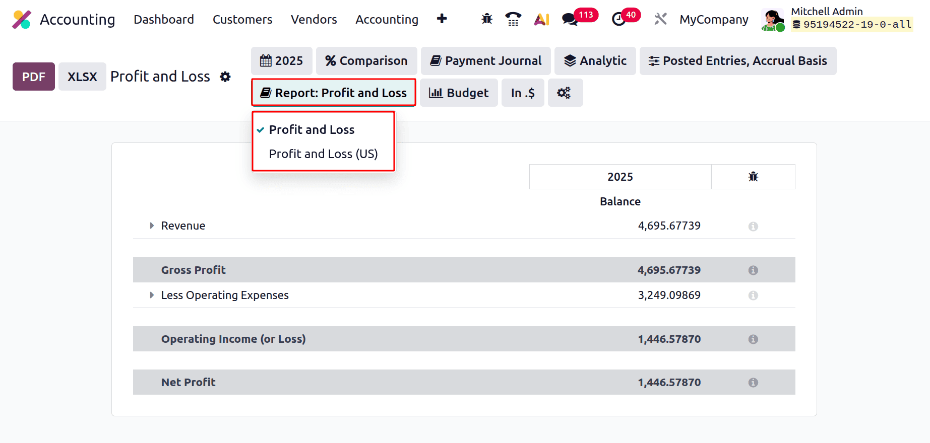Open the Budget dropdown
The width and height of the screenshot is (930, 443).
(459, 93)
